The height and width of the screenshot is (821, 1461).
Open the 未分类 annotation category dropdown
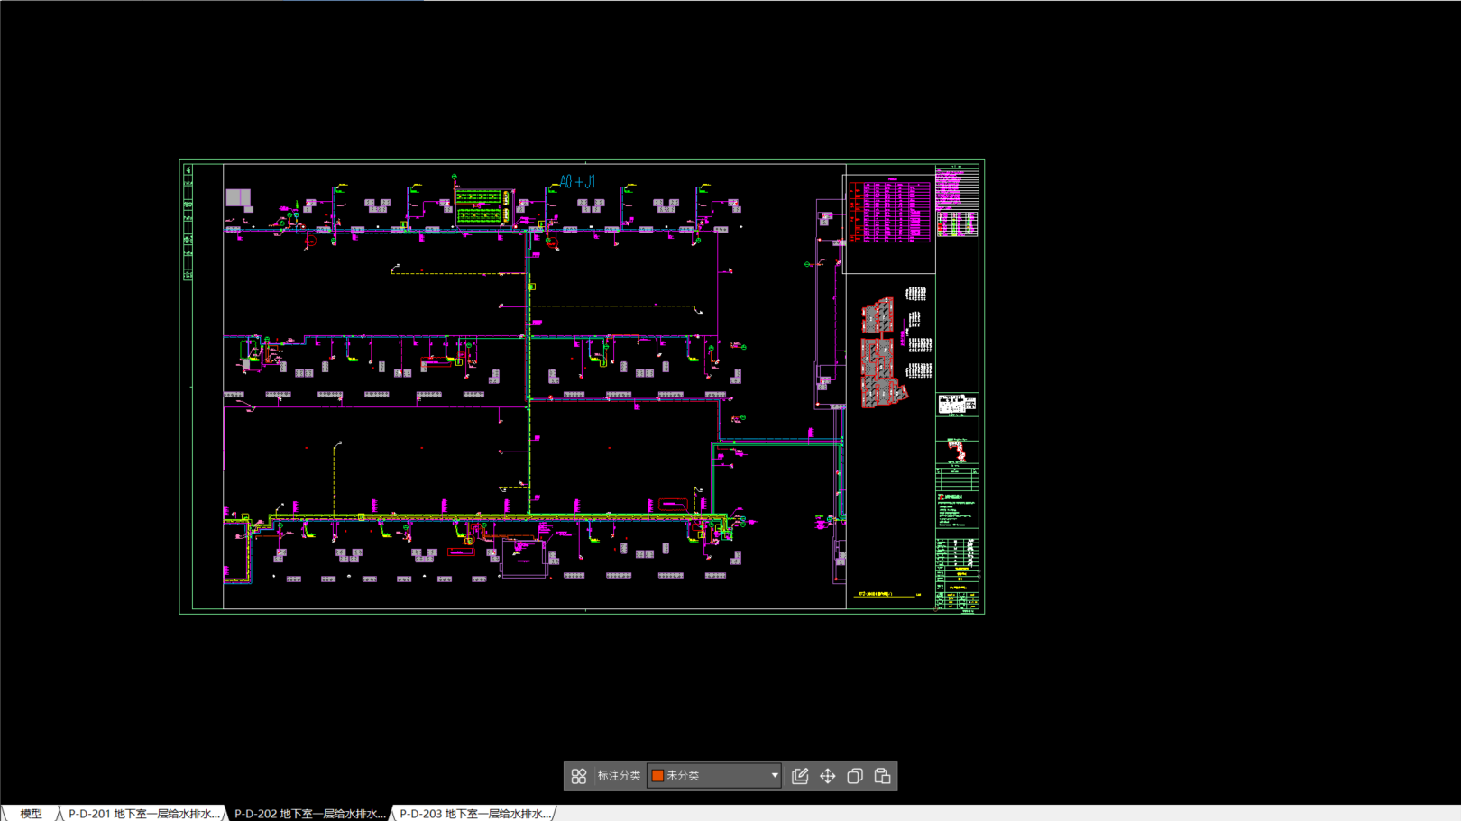click(x=714, y=776)
